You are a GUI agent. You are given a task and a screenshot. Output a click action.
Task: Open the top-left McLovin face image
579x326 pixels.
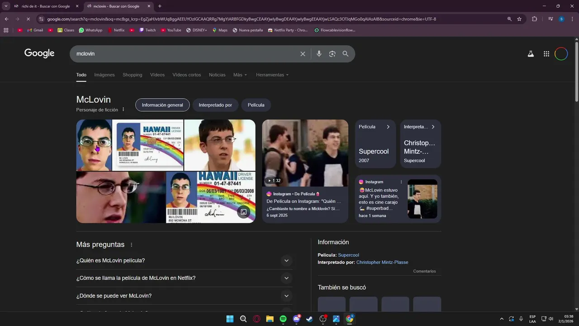click(94, 145)
